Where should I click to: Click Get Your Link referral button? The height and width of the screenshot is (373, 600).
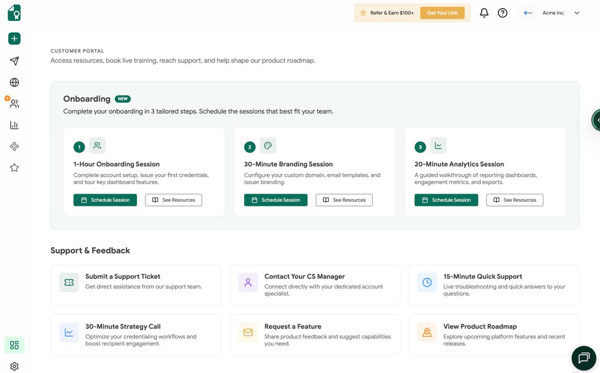(442, 13)
